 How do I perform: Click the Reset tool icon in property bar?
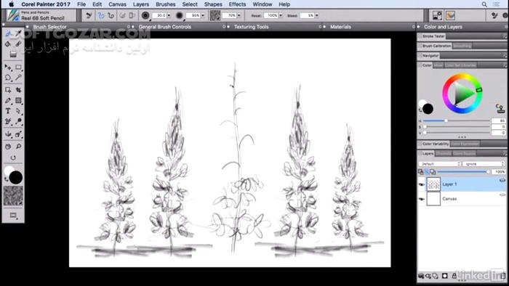[x=89, y=15]
